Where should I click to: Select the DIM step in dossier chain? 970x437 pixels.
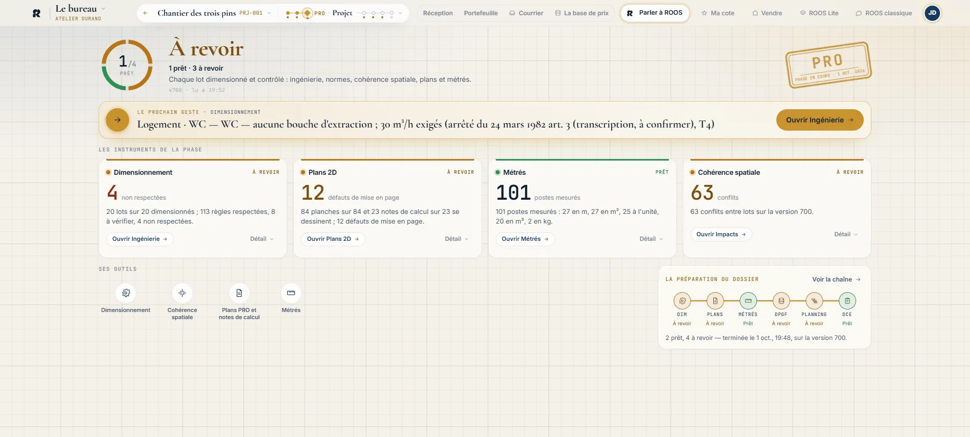[682, 301]
